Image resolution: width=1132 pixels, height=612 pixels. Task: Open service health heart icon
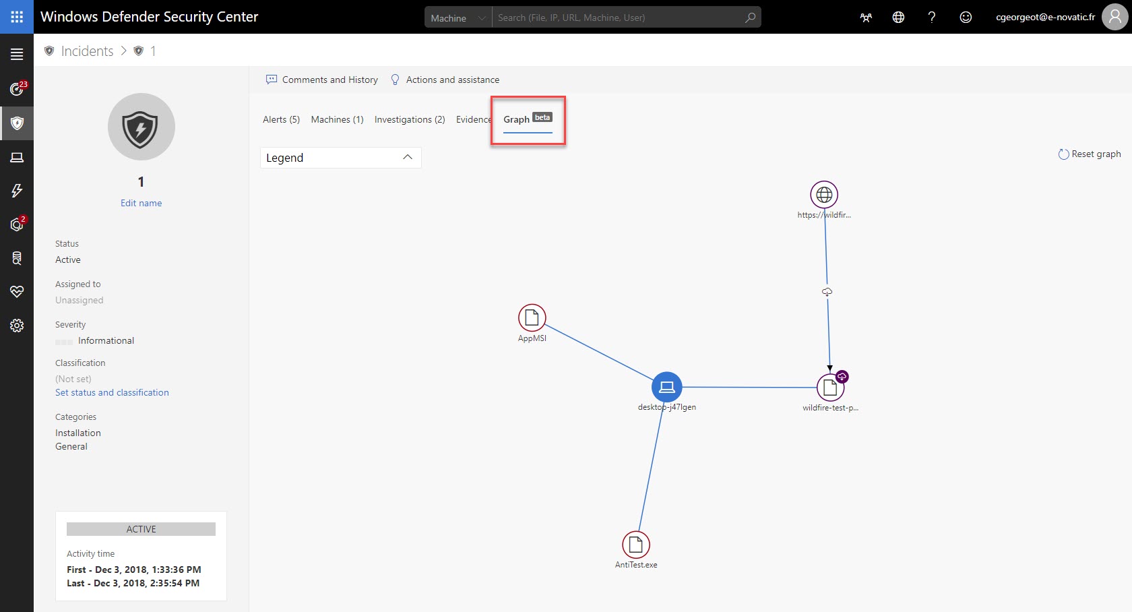pyautogui.click(x=17, y=292)
